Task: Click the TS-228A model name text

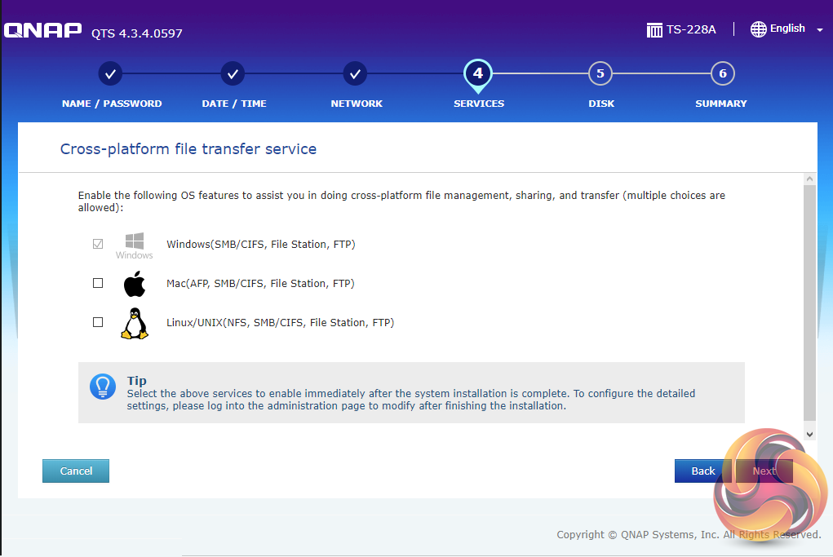Action: point(691,29)
